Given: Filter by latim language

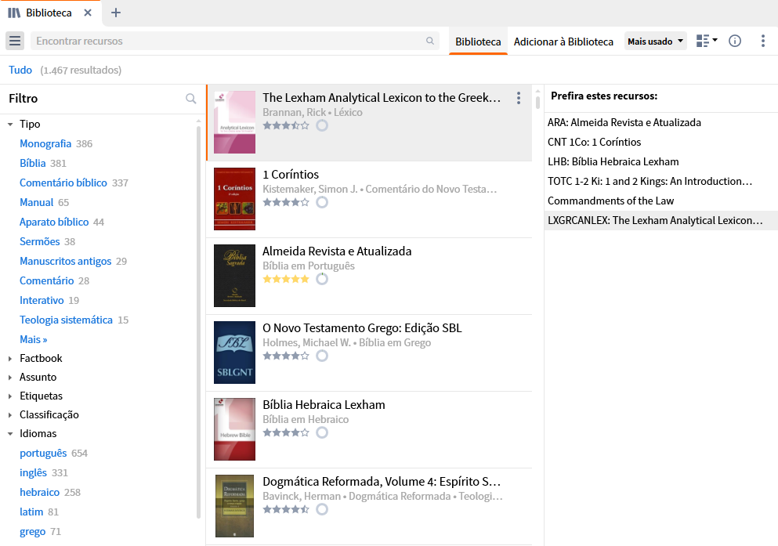Looking at the screenshot, I should (31, 512).
